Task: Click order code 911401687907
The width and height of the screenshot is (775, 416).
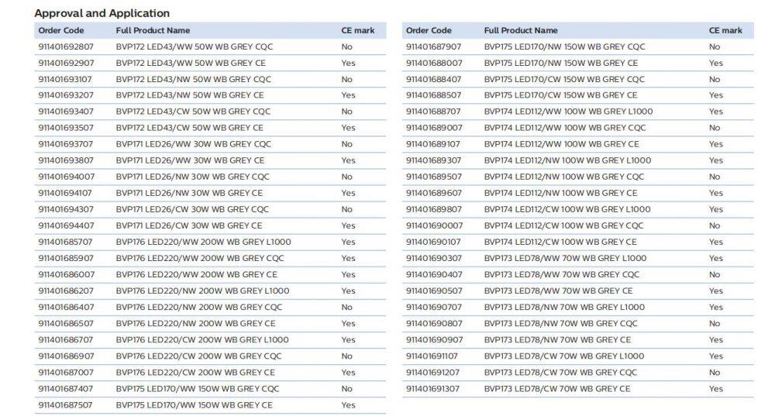Action: click(433, 46)
